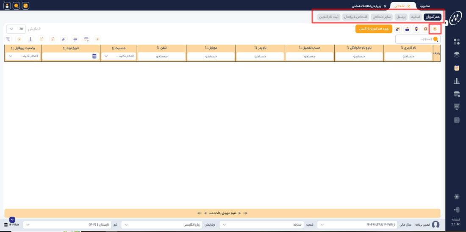Switch to the اساتید tab
This screenshot has width=466, height=232.
(416, 17)
